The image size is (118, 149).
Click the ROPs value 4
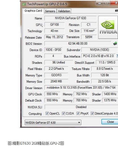pos(53,56)
